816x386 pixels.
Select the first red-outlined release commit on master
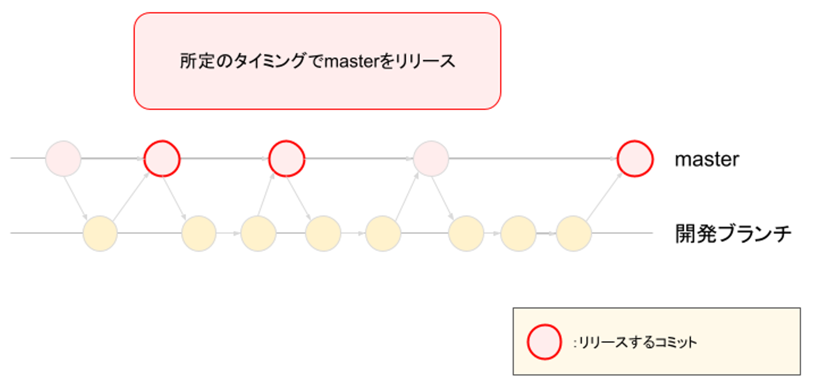click(162, 159)
